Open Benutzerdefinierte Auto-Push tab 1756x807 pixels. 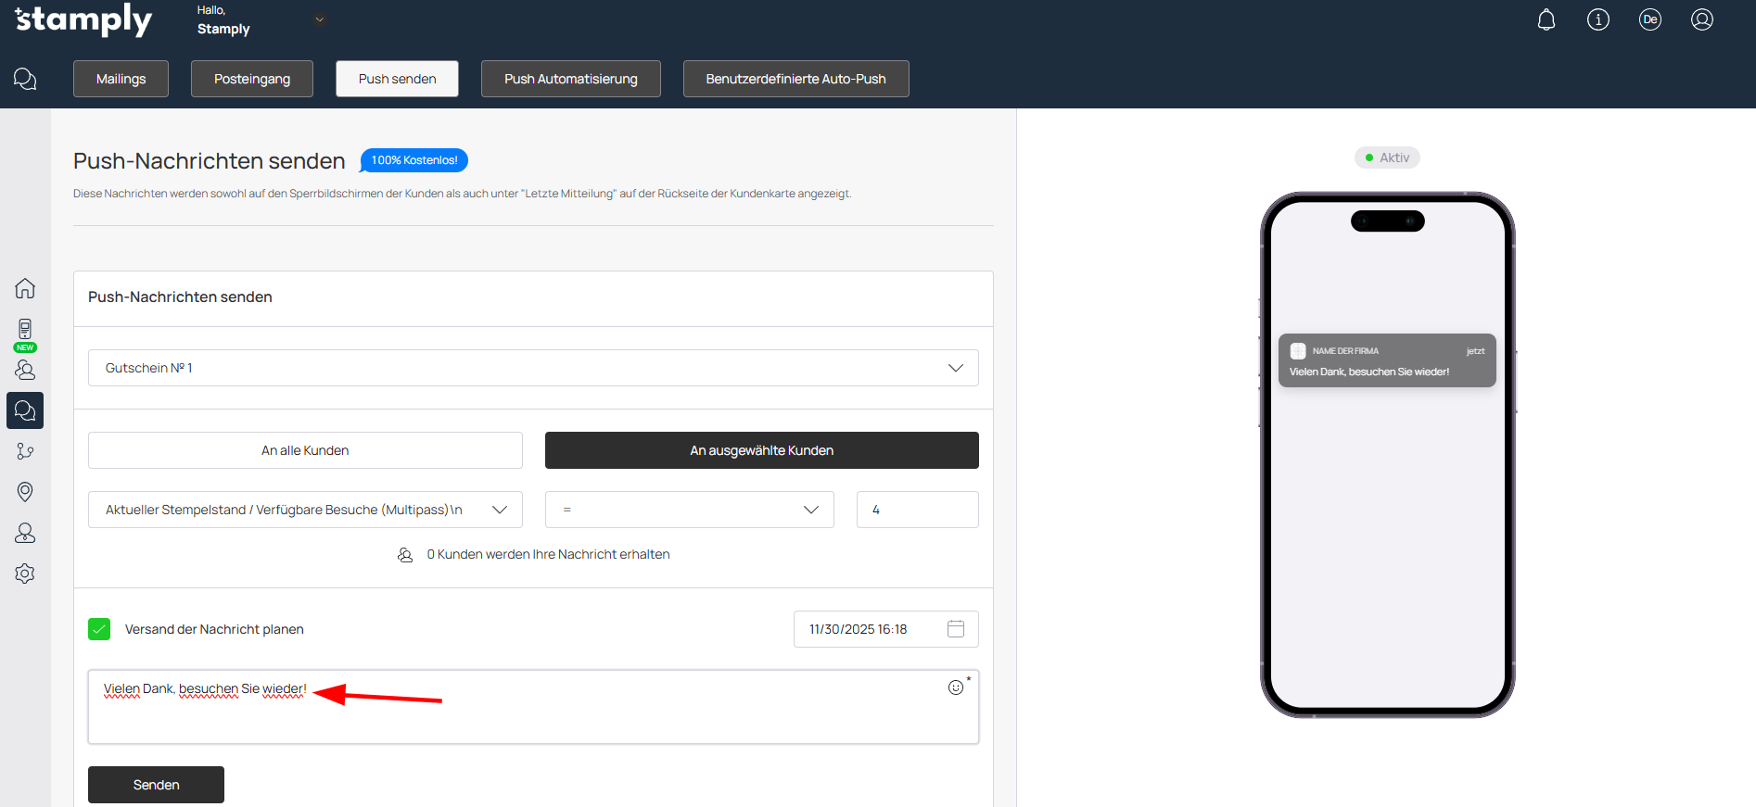(795, 79)
